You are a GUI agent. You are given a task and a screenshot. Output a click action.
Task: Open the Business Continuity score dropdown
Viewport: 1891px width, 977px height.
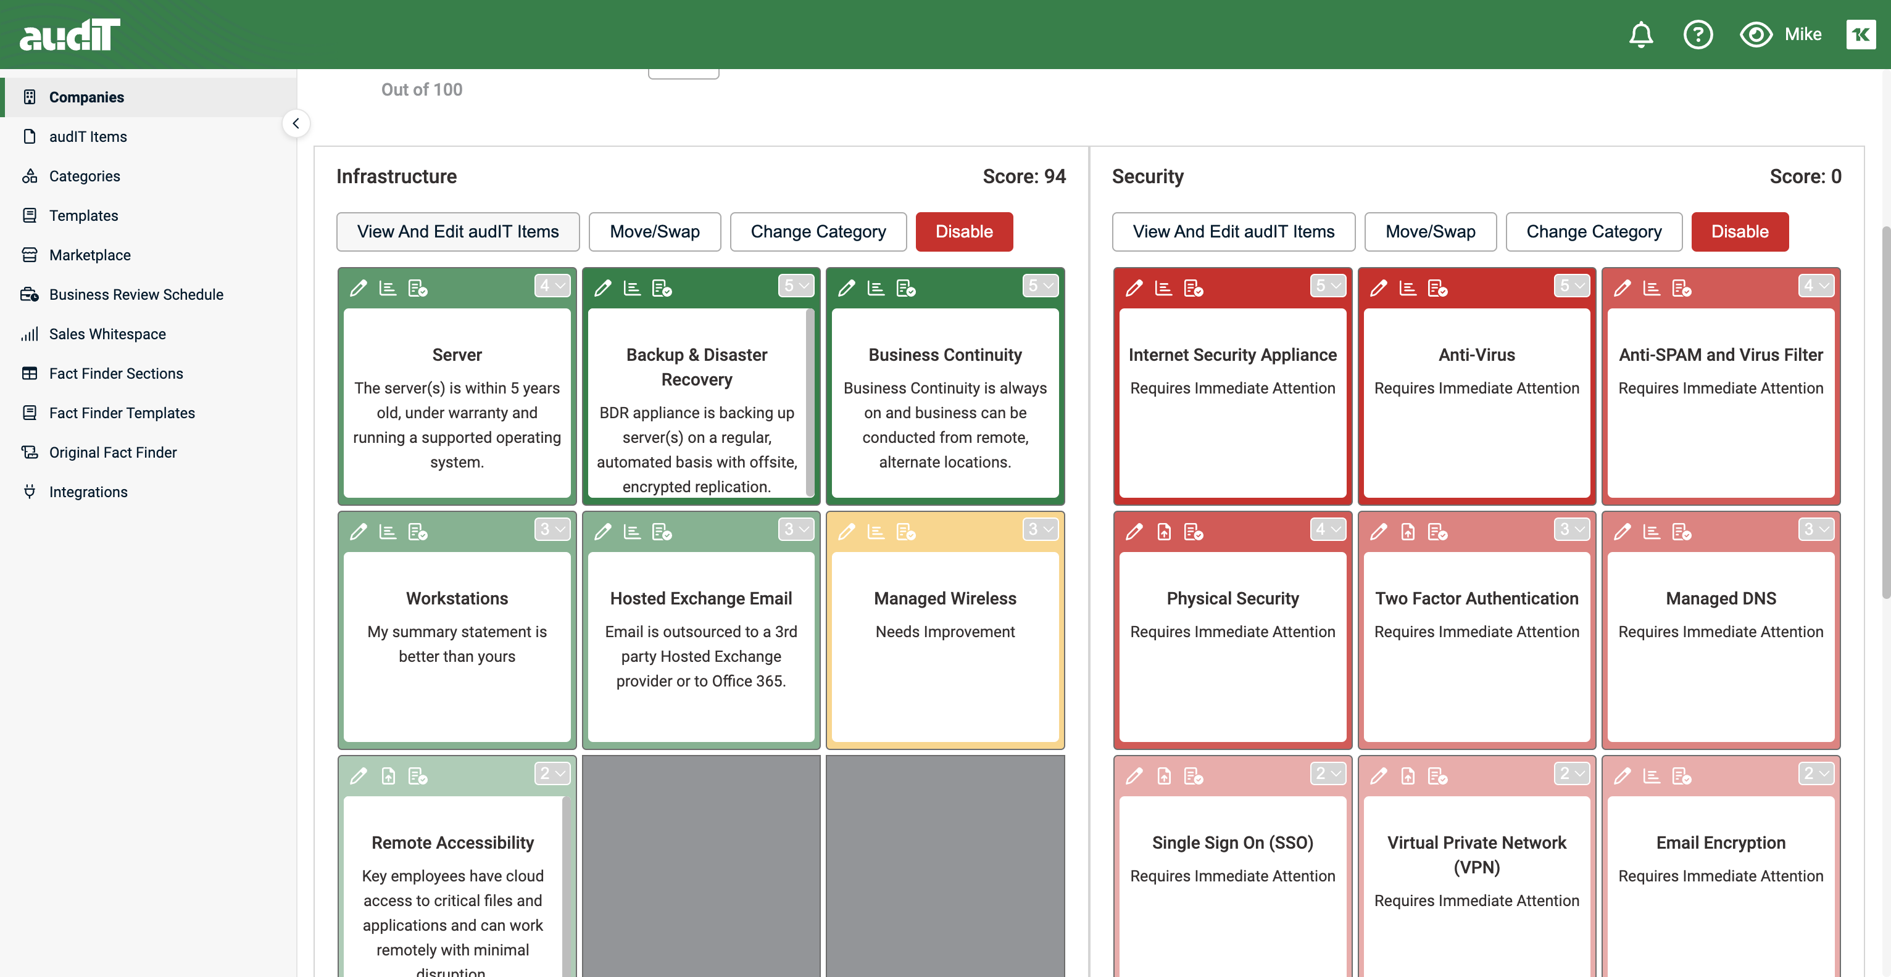tap(1040, 286)
